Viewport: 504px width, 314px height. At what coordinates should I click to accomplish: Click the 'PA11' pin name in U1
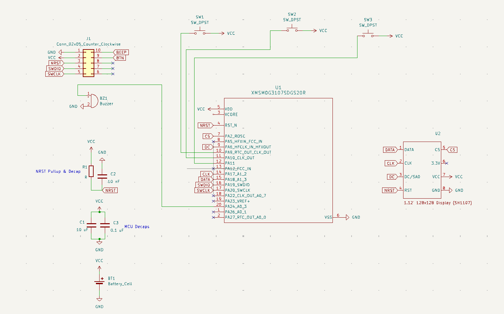[x=230, y=163]
